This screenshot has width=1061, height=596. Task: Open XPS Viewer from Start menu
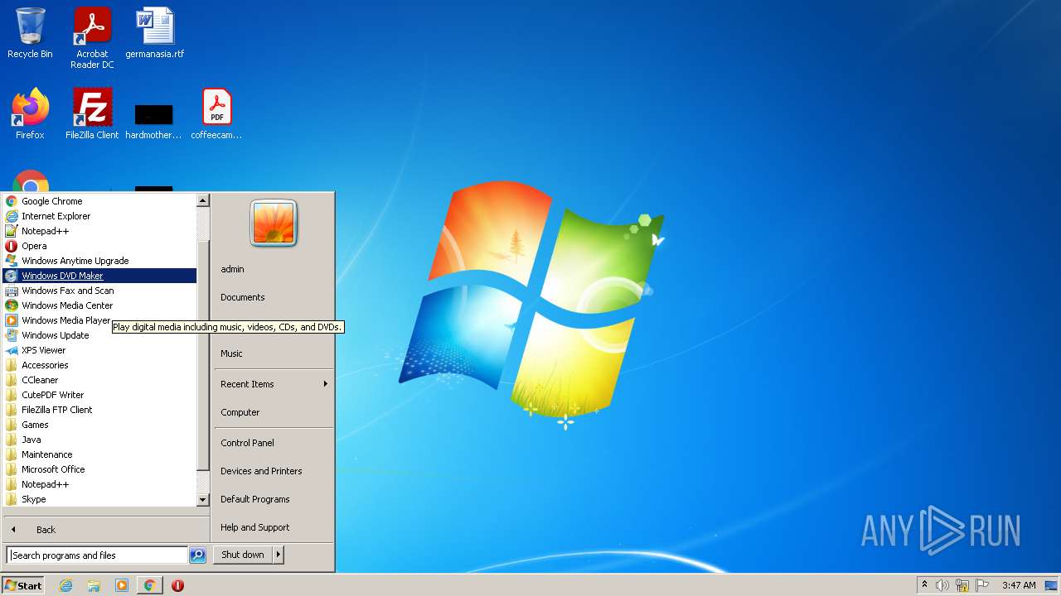tap(99, 350)
